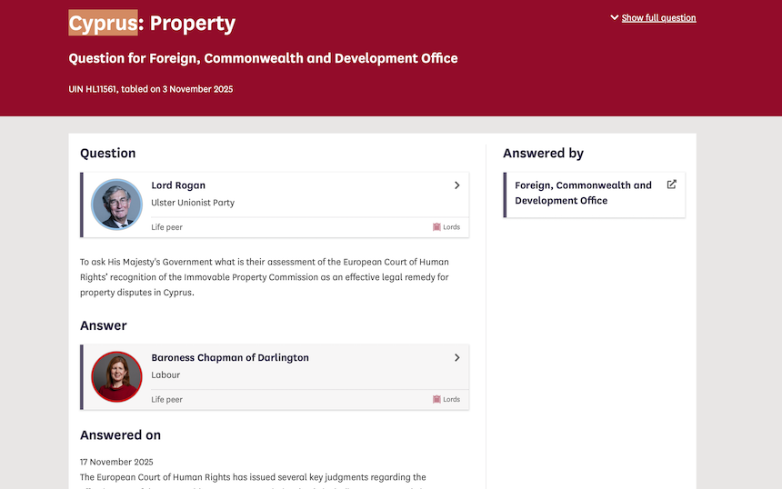Click the Show full question link

tap(658, 18)
